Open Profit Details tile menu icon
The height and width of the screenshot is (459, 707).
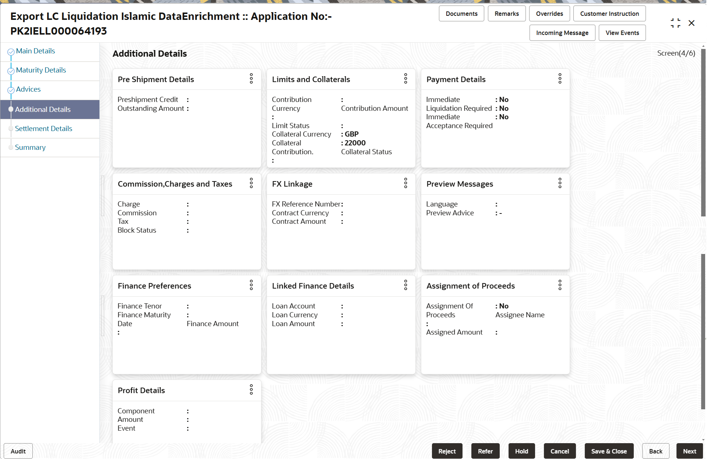coord(251,389)
